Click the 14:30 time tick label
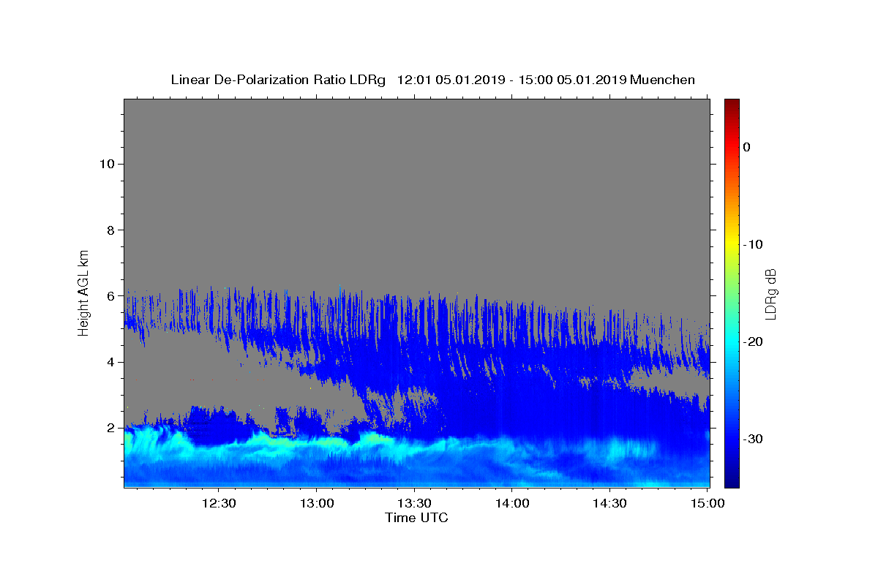Viewport: 878px width, 585px height. (x=609, y=503)
